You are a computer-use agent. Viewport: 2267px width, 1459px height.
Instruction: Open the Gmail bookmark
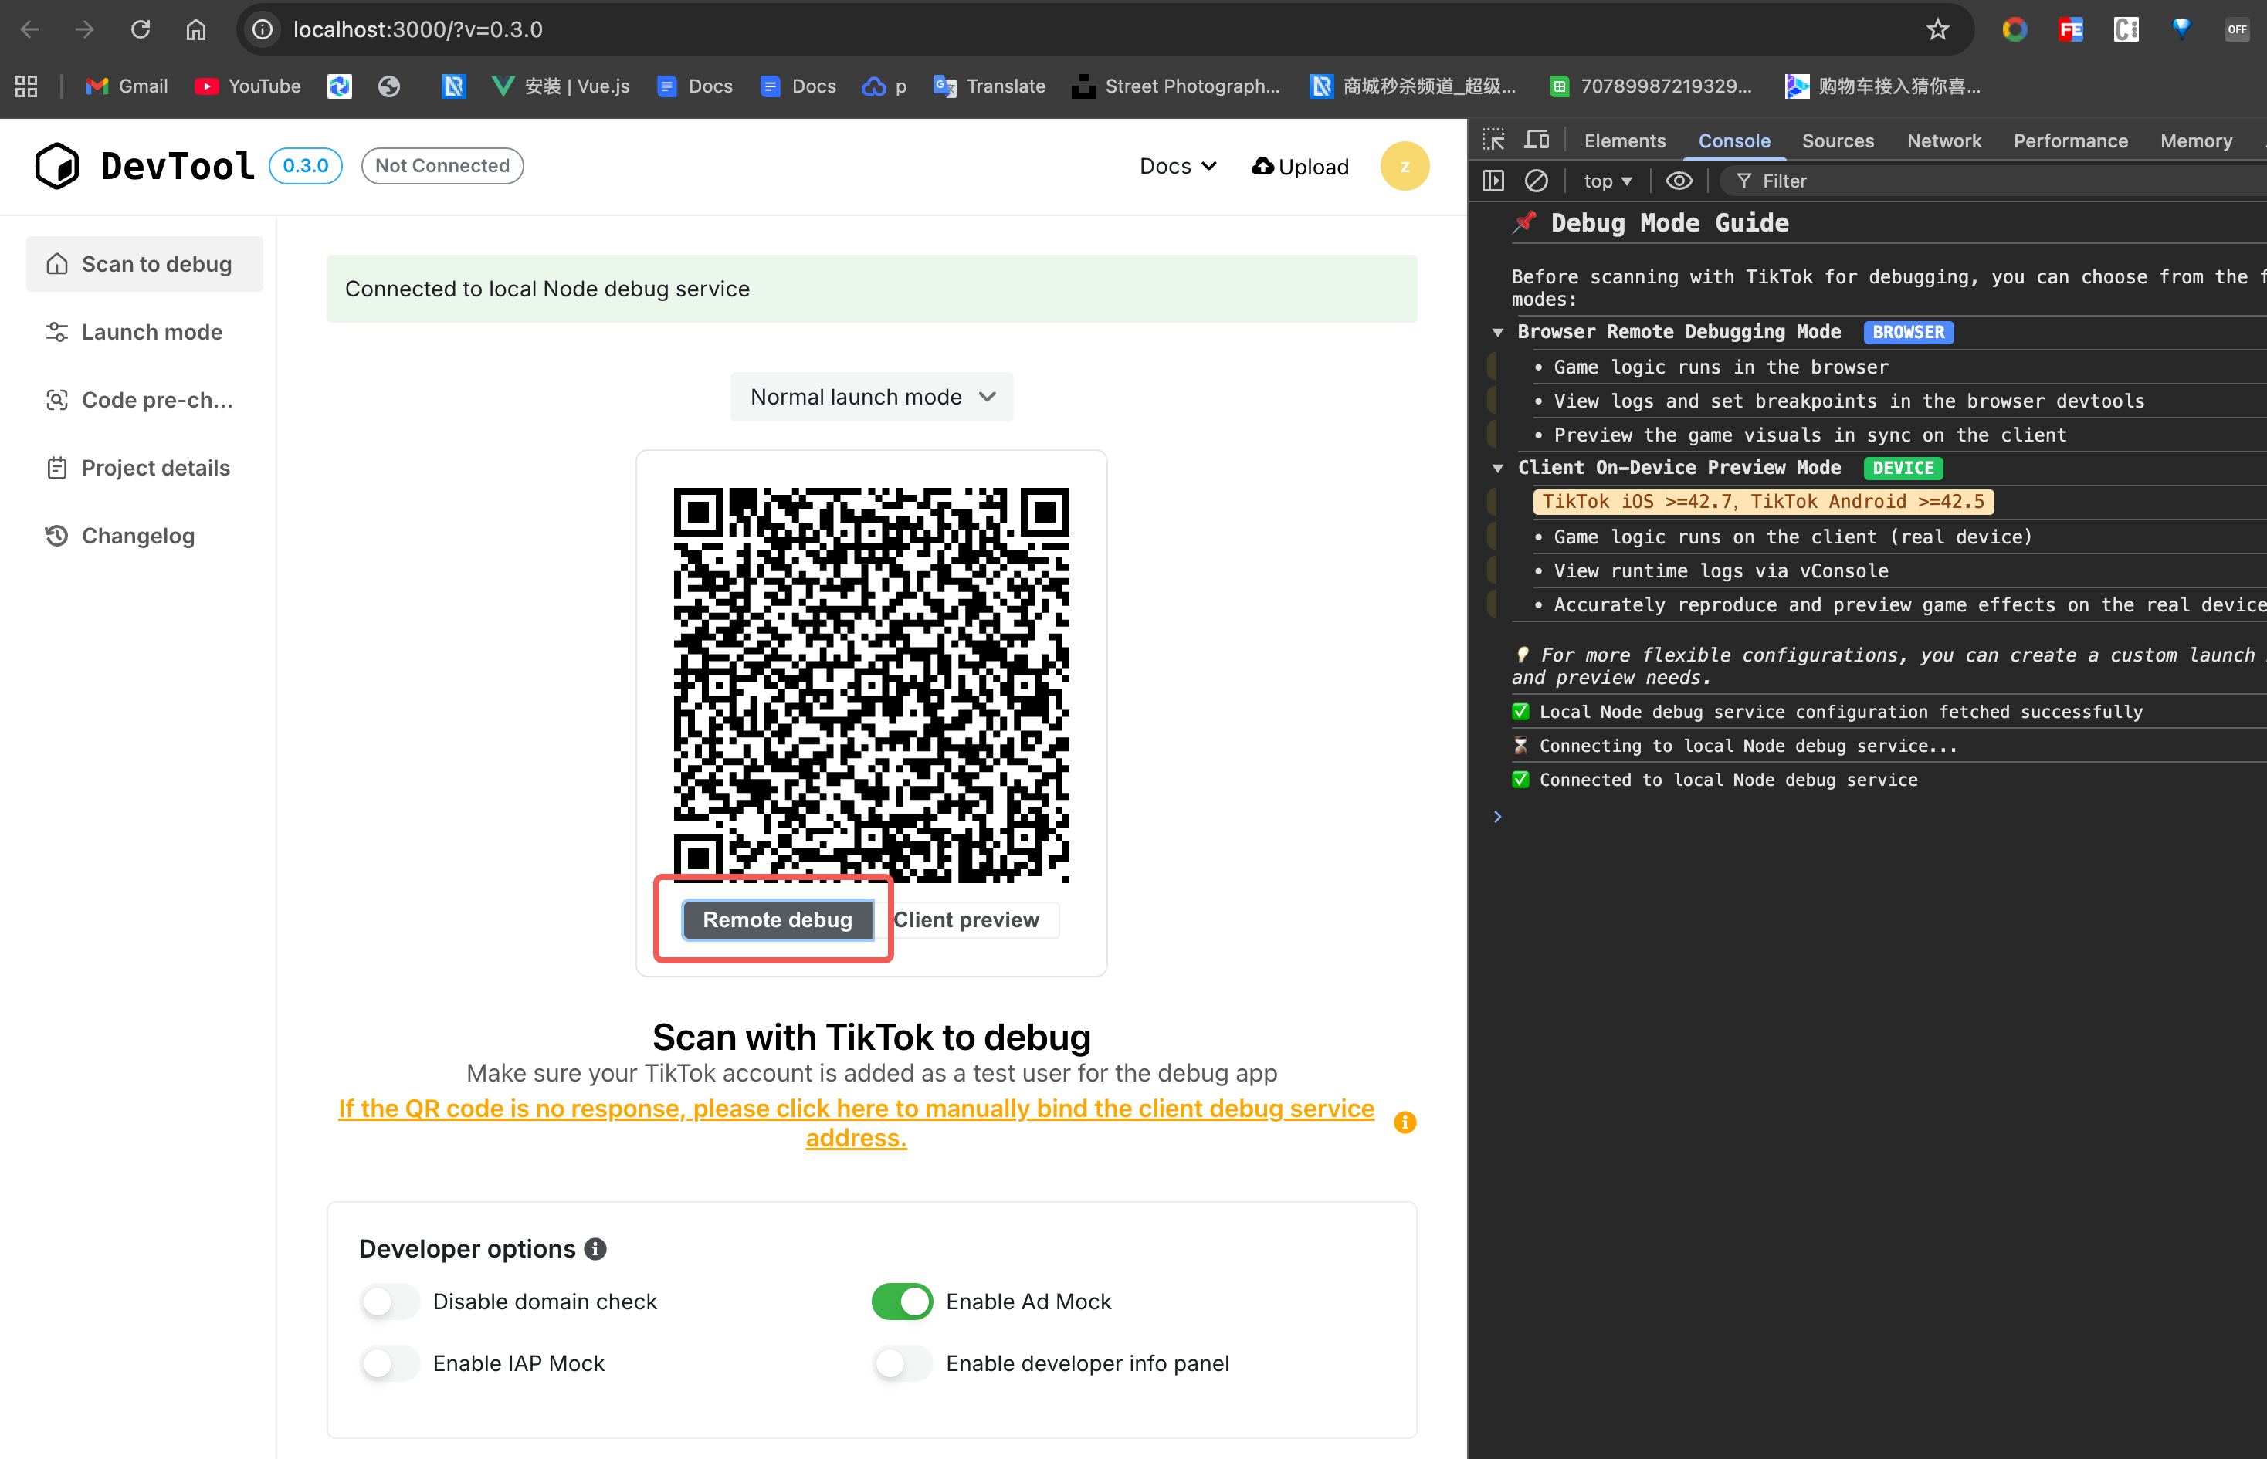coord(127,86)
